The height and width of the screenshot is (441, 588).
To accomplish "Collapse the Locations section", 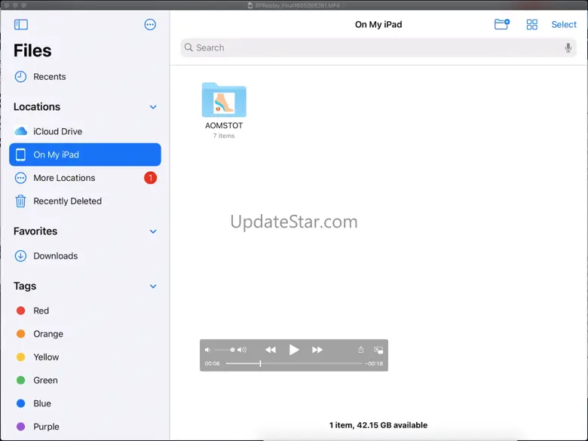I will [153, 107].
